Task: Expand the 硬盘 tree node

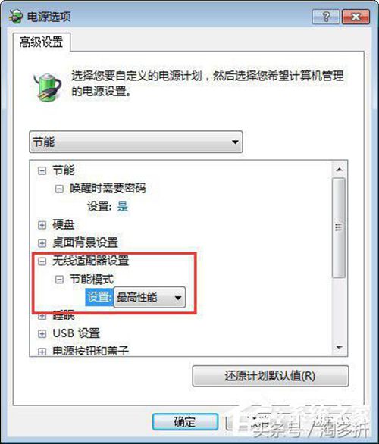Action: [42, 225]
